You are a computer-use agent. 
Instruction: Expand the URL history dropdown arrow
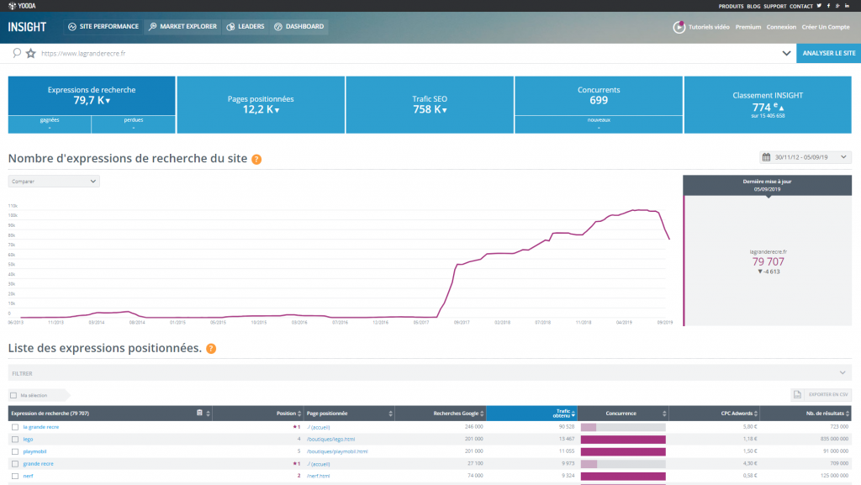[786, 53]
